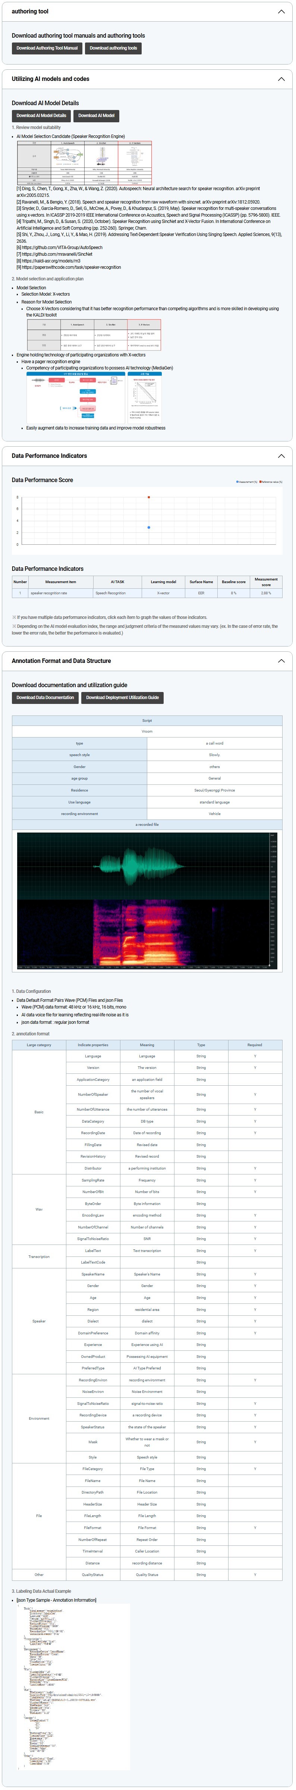Screen dimensions: 296x1790
Task: Click Download AI Model Details button
Action: point(41,115)
